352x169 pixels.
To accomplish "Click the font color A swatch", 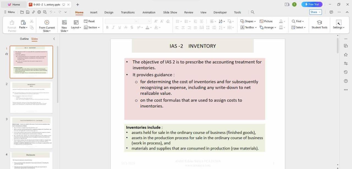I will (147, 27).
